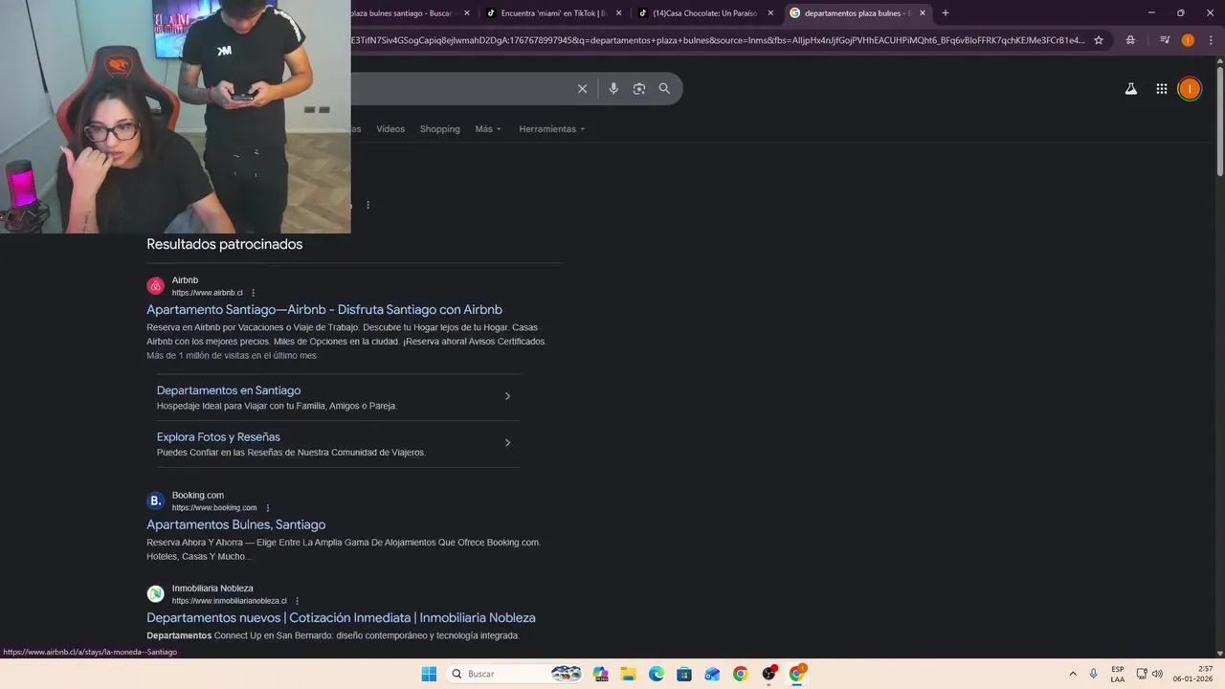Click 'https://www.booking.com' URL text
The width and height of the screenshot is (1225, 689).
(214, 508)
